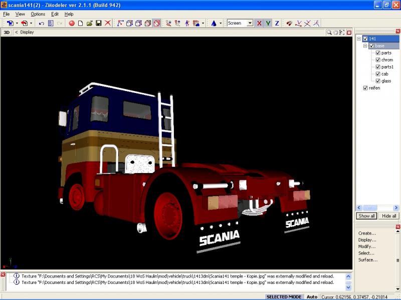The image size is (401, 300).
Task: Close the commands panel
Action: click(x=397, y=227)
